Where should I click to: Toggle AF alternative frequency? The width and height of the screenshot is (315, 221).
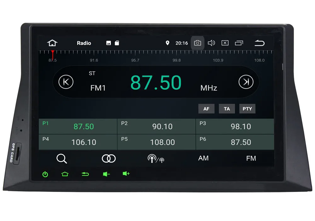click(x=206, y=109)
